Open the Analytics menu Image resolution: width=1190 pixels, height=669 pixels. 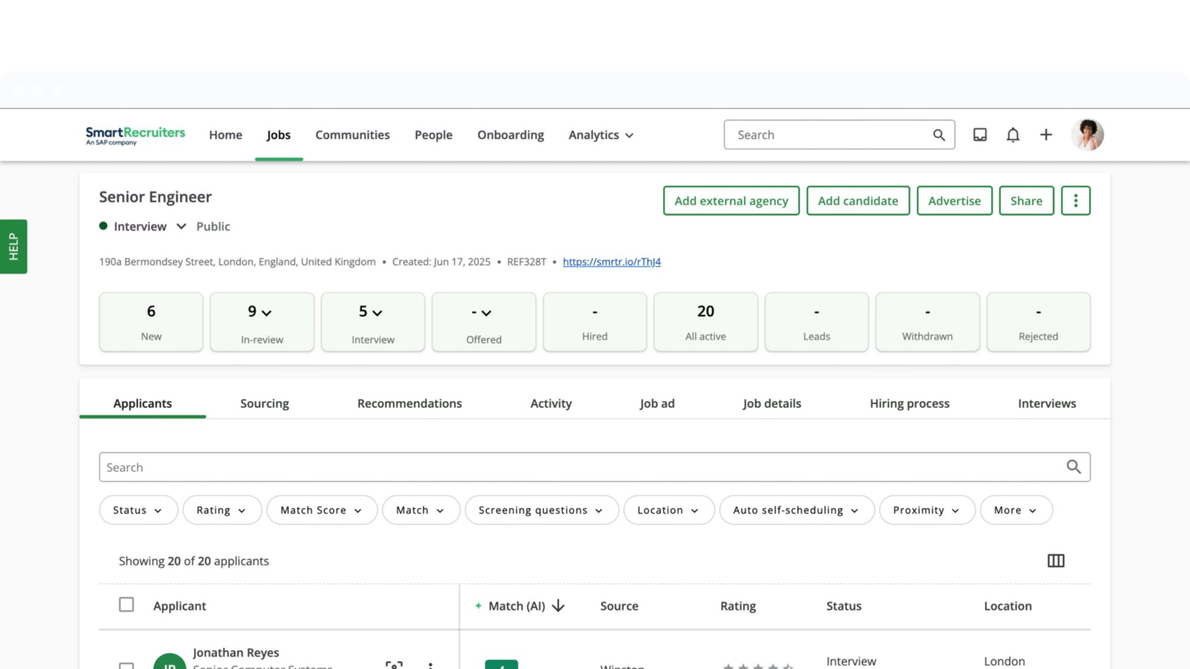coord(600,135)
